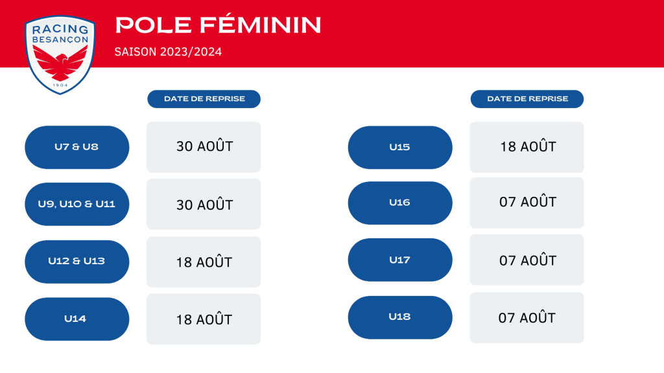Choose the U12 & U13 category pill
This screenshot has height=373, width=664.
pyautogui.click(x=77, y=262)
